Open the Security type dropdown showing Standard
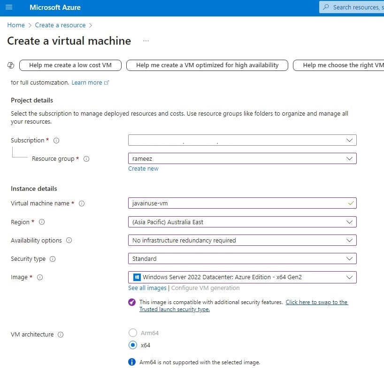Viewport: 384px width, 368px height. pos(242,258)
